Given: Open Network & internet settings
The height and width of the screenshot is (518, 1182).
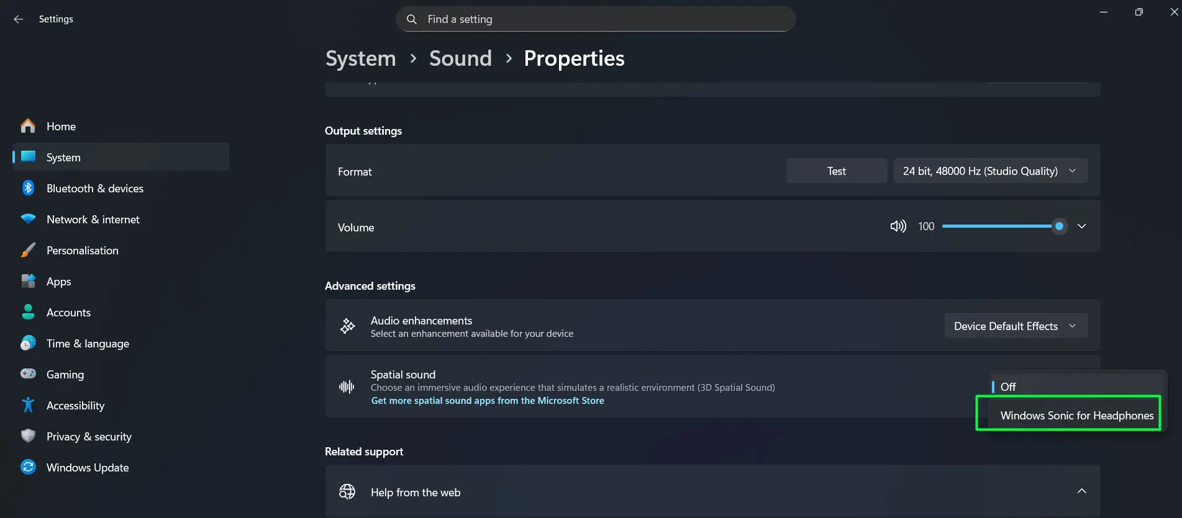Looking at the screenshot, I should 120,219.
